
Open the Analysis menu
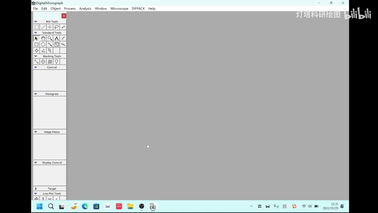coord(85,9)
